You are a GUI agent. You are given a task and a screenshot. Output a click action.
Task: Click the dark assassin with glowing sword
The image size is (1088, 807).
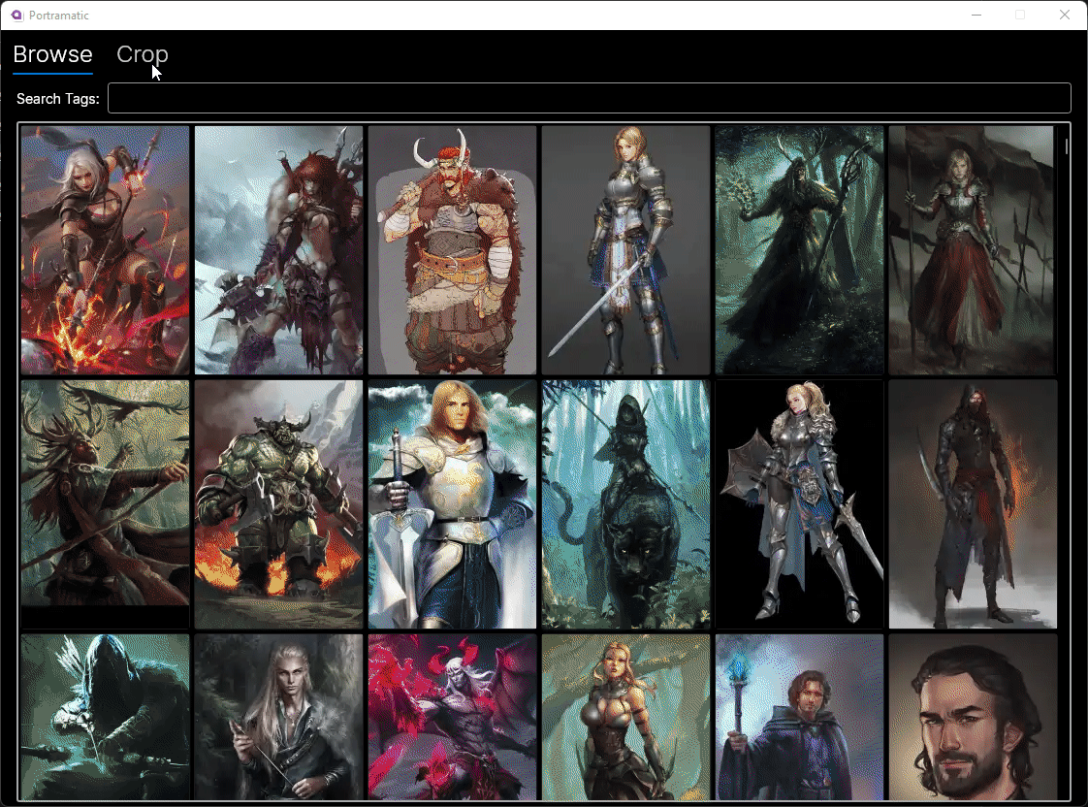[973, 502]
